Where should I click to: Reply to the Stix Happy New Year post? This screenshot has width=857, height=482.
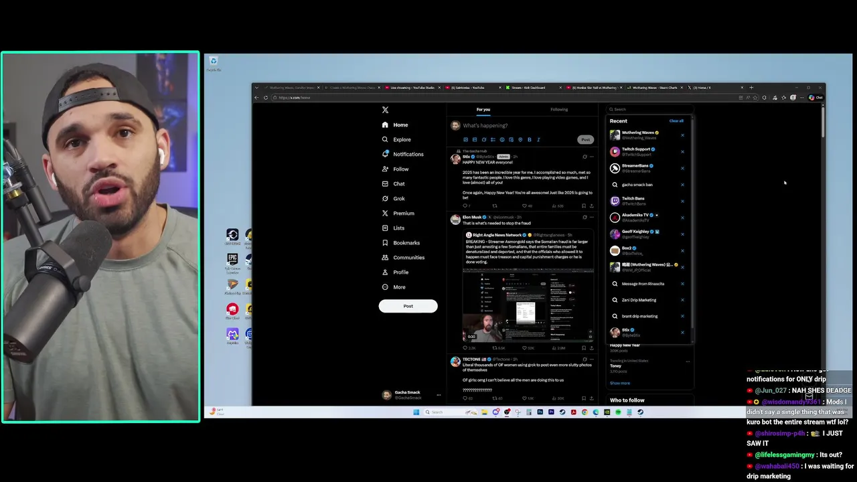pos(466,206)
